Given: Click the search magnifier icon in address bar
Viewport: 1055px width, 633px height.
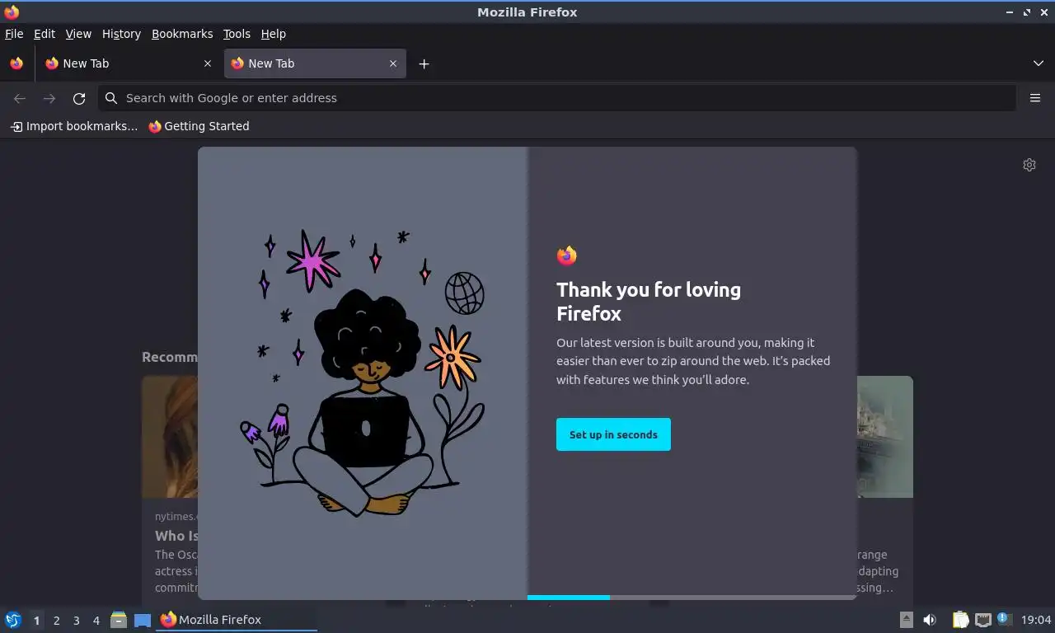Looking at the screenshot, I should point(111,98).
